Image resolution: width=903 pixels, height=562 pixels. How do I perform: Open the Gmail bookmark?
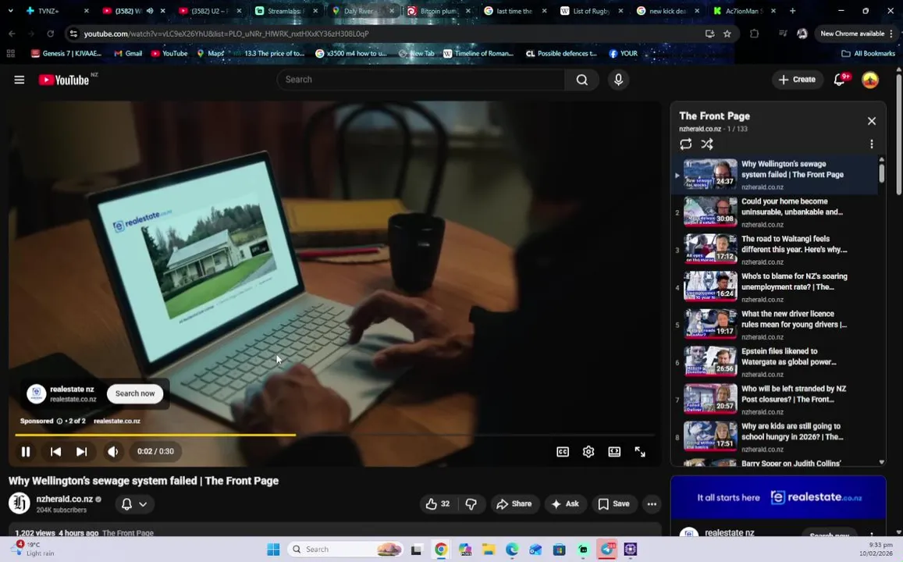click(x=128, y=54)
